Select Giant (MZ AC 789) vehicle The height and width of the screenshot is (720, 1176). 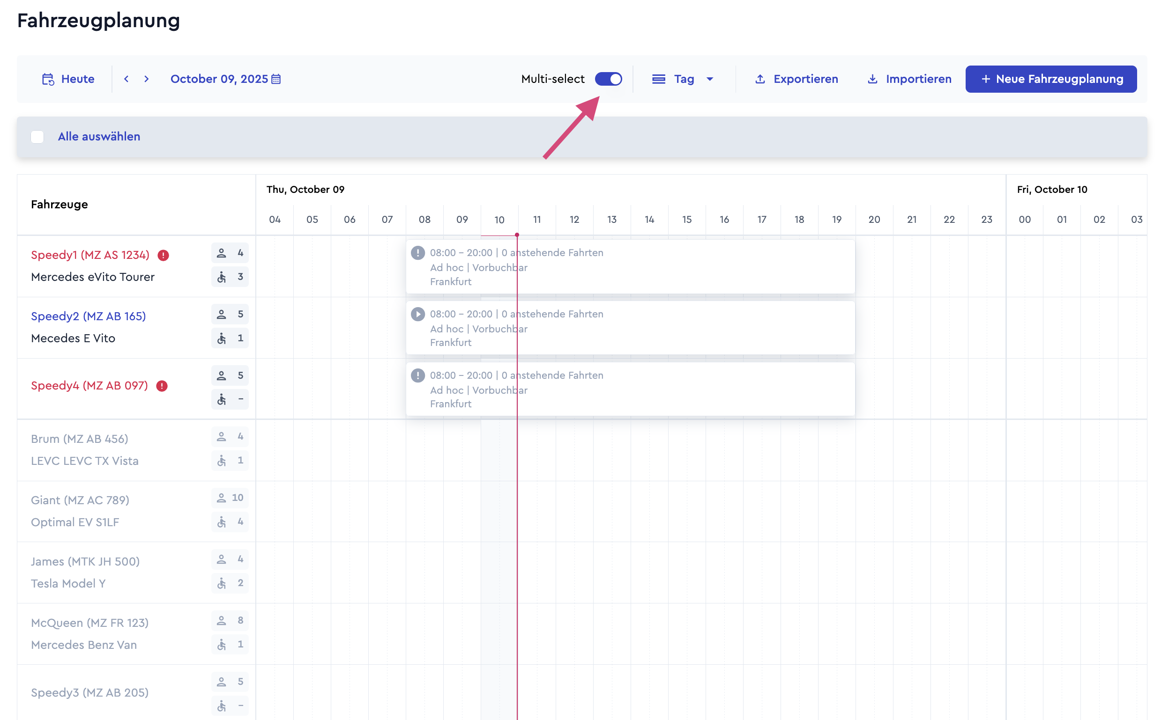point(80,500)
